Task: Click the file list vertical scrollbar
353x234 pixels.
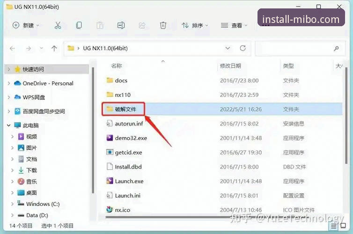Action: (346, 115)
